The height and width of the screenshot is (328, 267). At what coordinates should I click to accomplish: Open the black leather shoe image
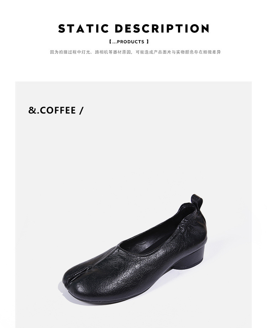[x=135, y=249]
